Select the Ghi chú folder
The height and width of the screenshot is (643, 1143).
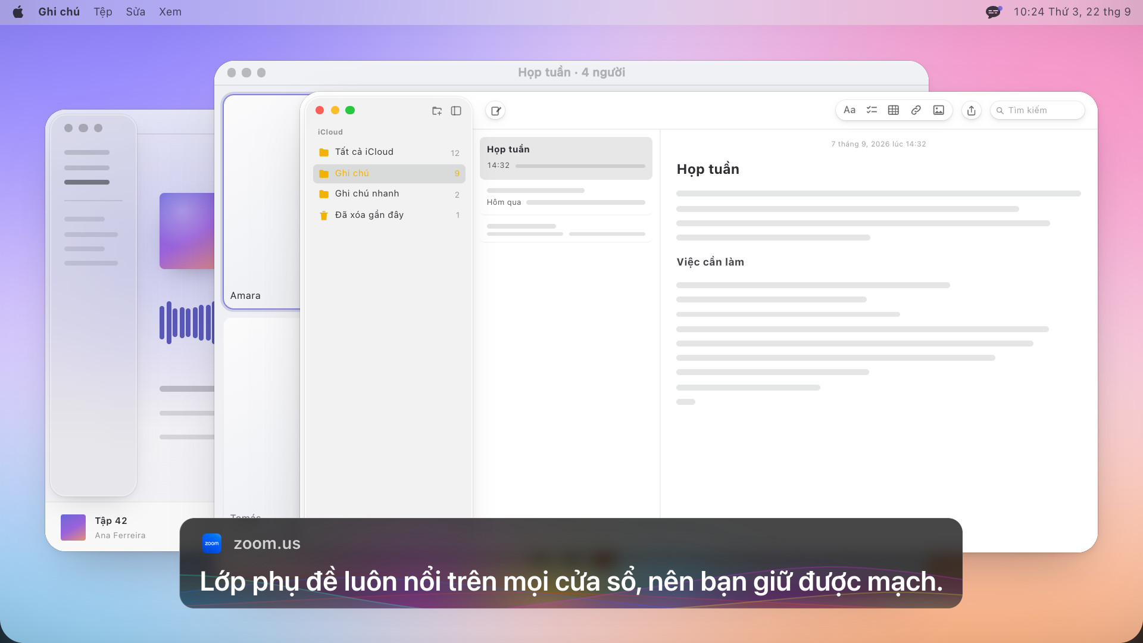(x=389, y=173)
